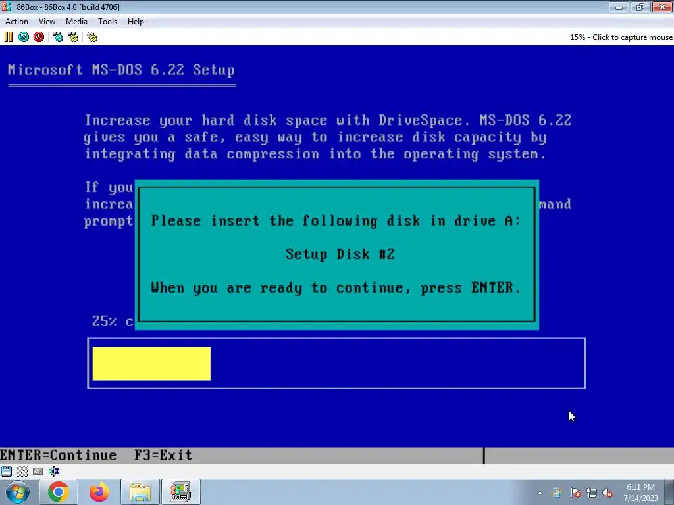Open the Tools menu
Viewport: 674px width, 505px height.
pos(107,22)
